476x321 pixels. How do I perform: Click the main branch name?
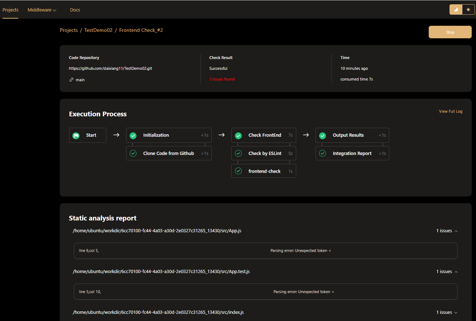point(80,80)
